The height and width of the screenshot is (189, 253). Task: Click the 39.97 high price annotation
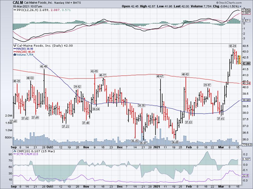pos(207,85)
